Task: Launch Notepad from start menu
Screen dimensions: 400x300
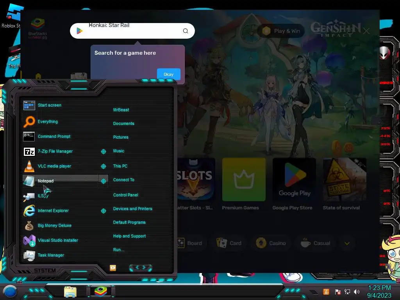Action: click(x=60, y=181)
